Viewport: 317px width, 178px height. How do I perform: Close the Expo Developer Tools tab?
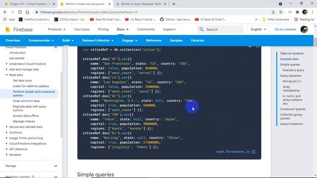[165, 4]
